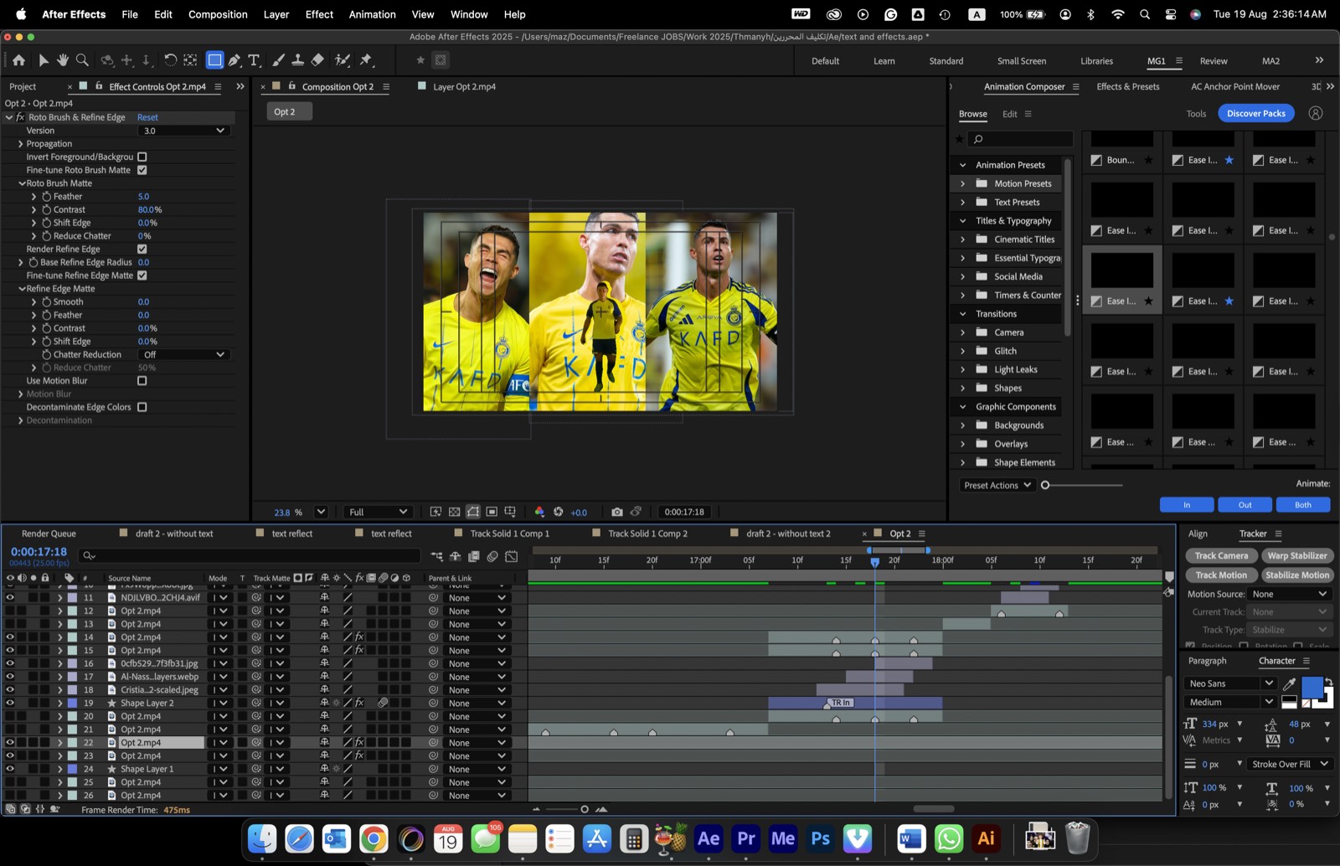
Task: Open the Composition menu
Action: click(218, 14)
